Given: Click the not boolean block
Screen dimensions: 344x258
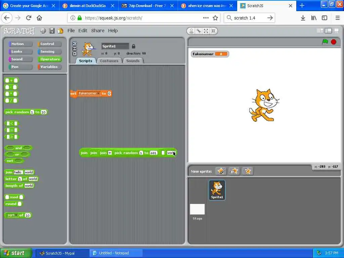Looking at the screenshot, I should click(x=14, y=161).
